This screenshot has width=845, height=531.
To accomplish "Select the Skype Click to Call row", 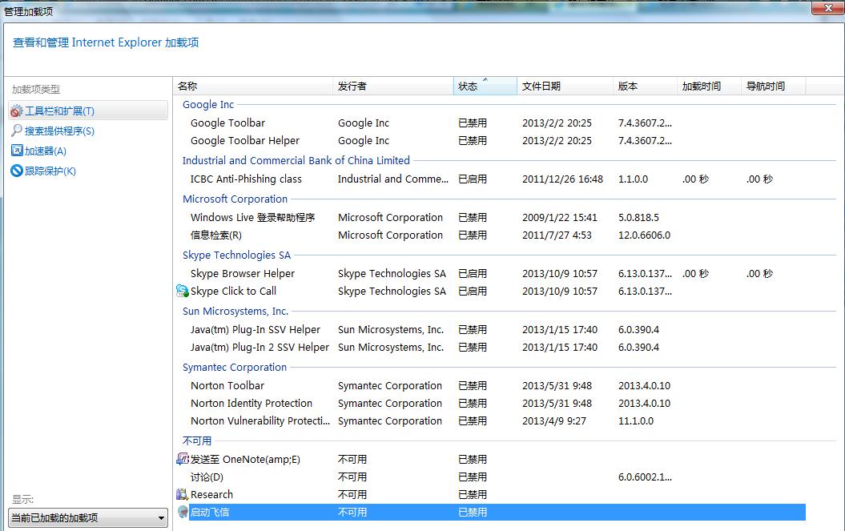I will (x=233, y=291).
